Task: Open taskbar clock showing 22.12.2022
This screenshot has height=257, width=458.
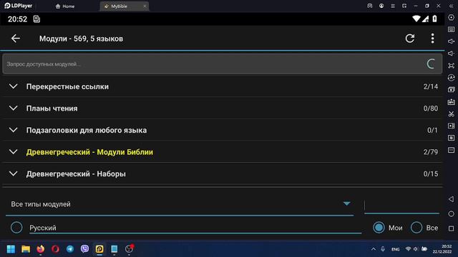Action: click(442, 249)
